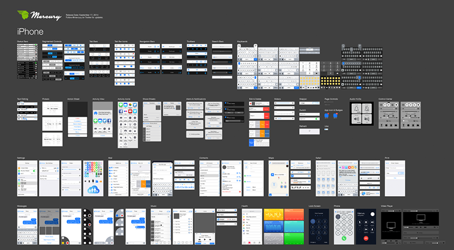
Task: Select the Photos icon in Activity Icons panel
Action: click(131, 105)
